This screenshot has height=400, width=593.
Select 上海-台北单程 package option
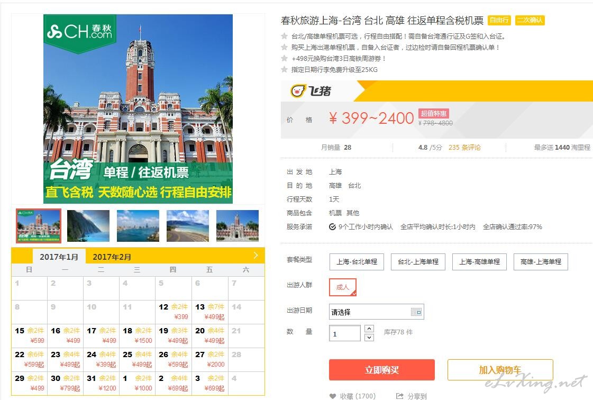click(357, 262)
